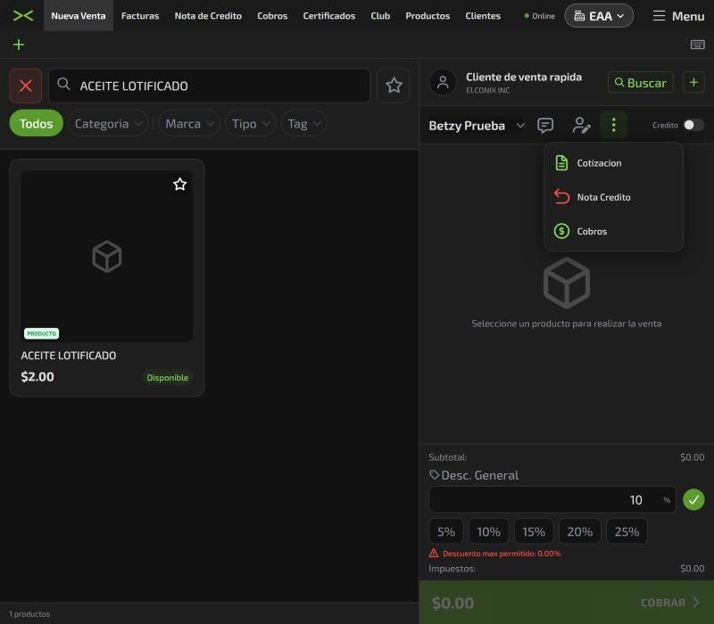Click the edit seller person-pencil icon
Image resolution: width=714 pixels, height=624 pixels.
pos(581,125)
